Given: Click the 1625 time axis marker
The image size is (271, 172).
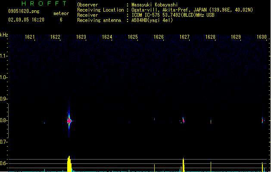Looking at the screenshot, I should [133, 37].
